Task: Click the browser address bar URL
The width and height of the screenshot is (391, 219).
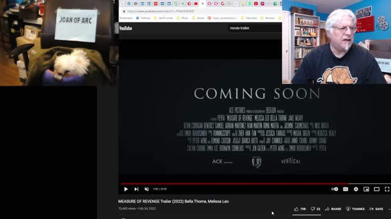Action: pyautogui.click(x=161, y=11)
